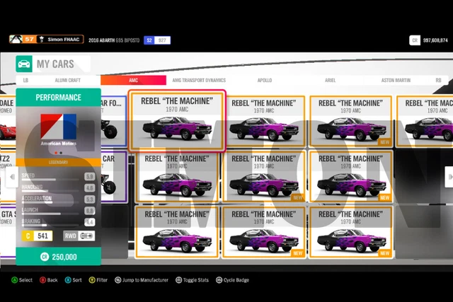
Task: Click the Acceleration stat bar
Action: coord(50,202)
